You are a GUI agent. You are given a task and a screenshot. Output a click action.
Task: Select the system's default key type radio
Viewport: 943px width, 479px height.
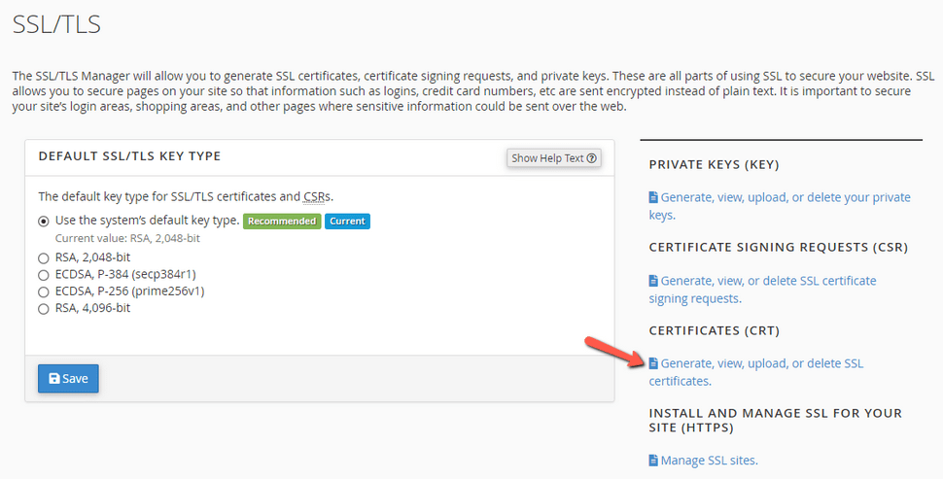pyautogui.click(x=44, y=222)
